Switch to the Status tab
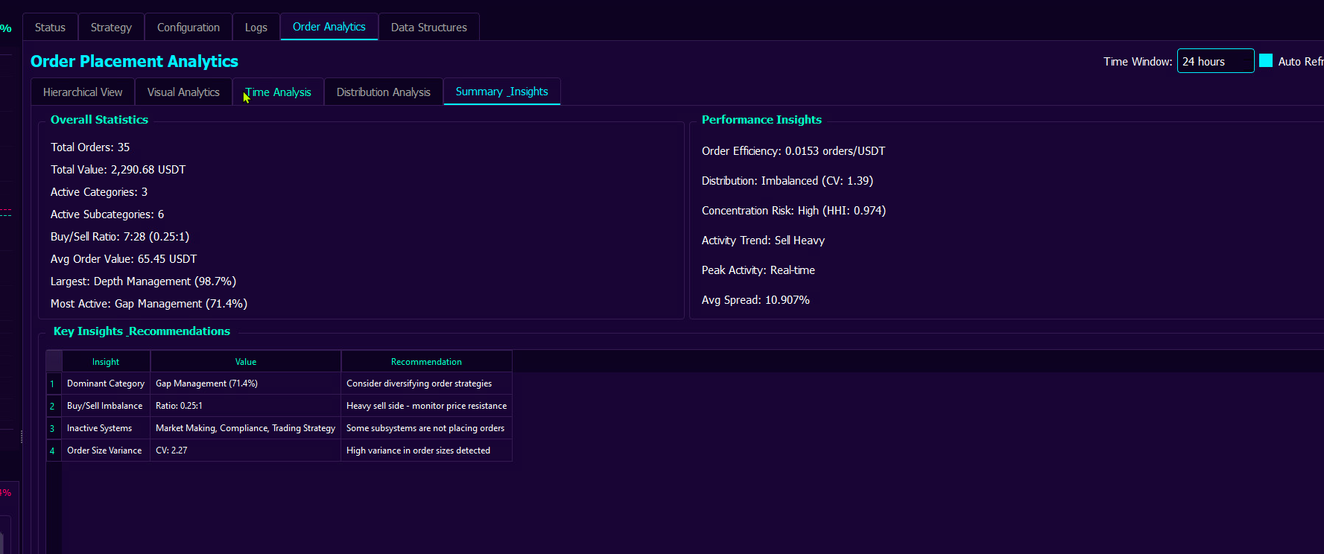The width and height of the screenshot is (1324, 554). click(x=50, y=28)
